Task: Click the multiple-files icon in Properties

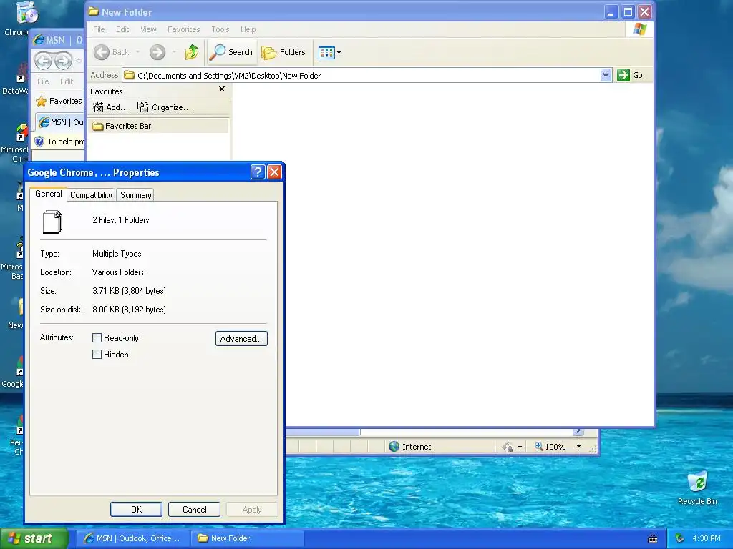Action: [x=52, y=222]
